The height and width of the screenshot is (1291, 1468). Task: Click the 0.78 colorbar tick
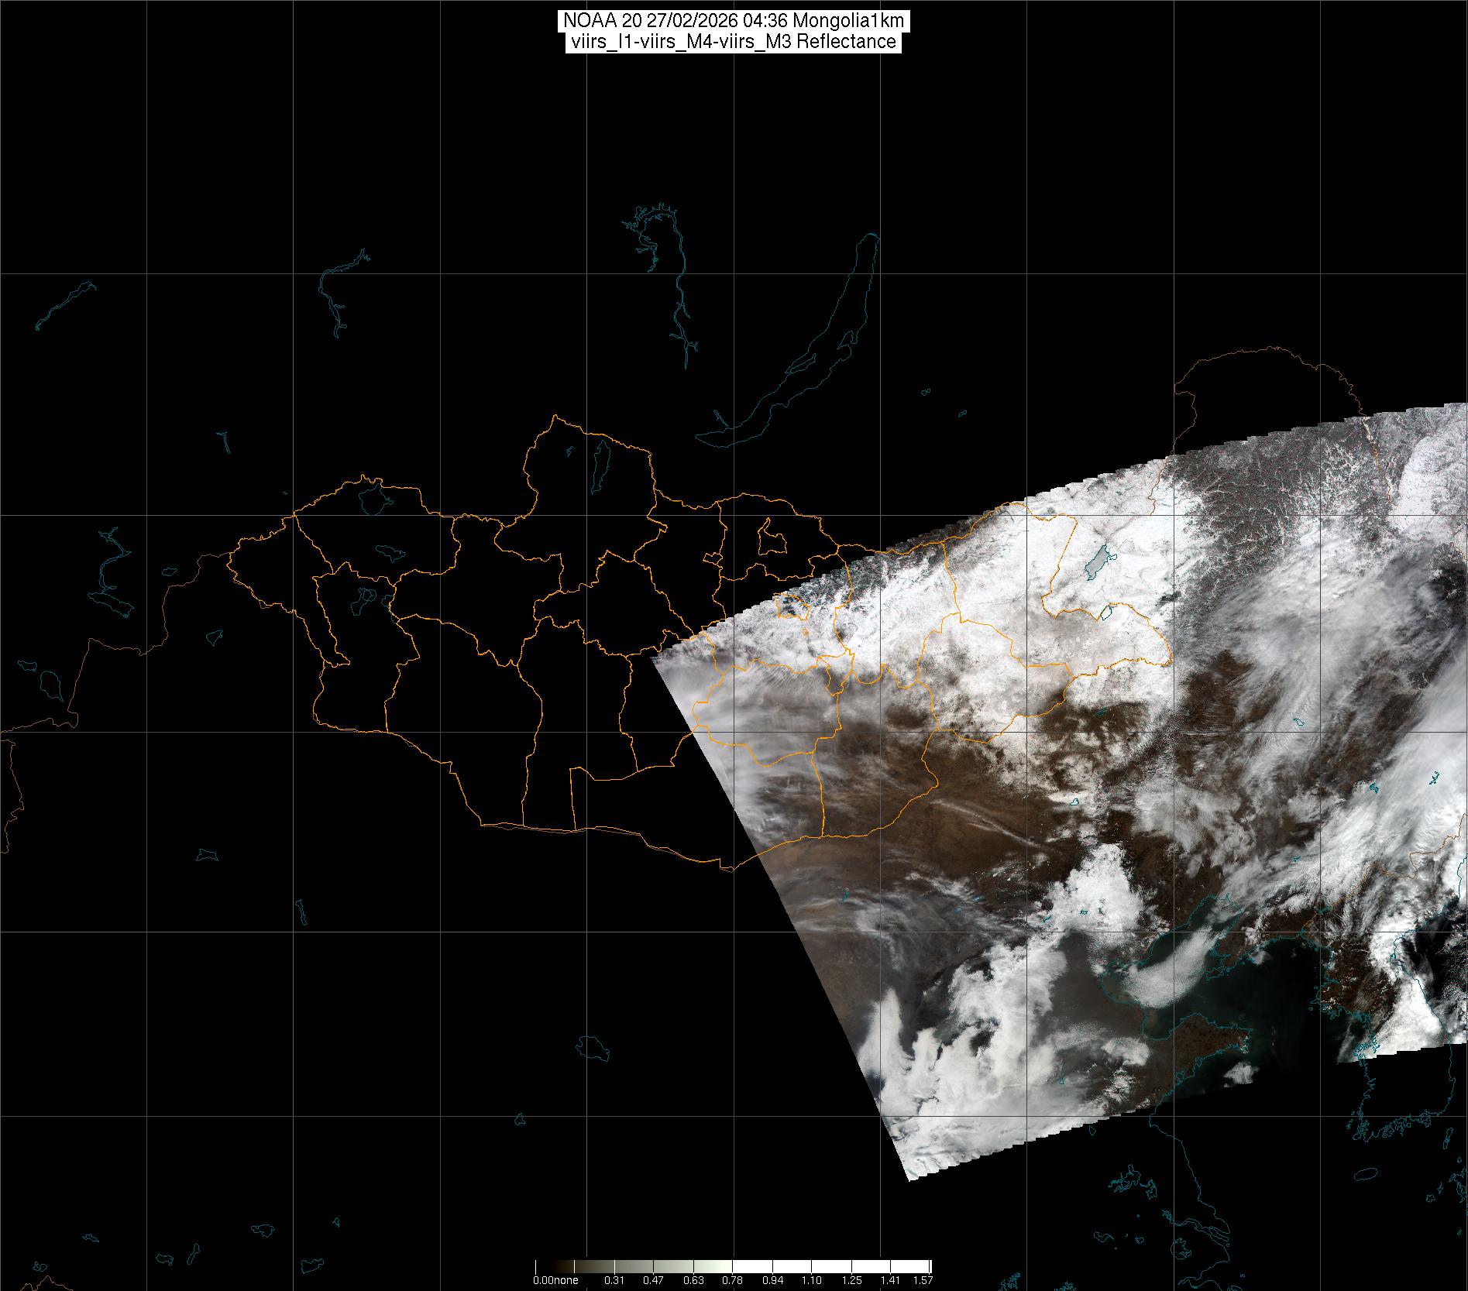coord(733,1280)
